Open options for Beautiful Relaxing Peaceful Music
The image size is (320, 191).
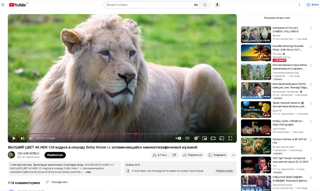[311, 47]
